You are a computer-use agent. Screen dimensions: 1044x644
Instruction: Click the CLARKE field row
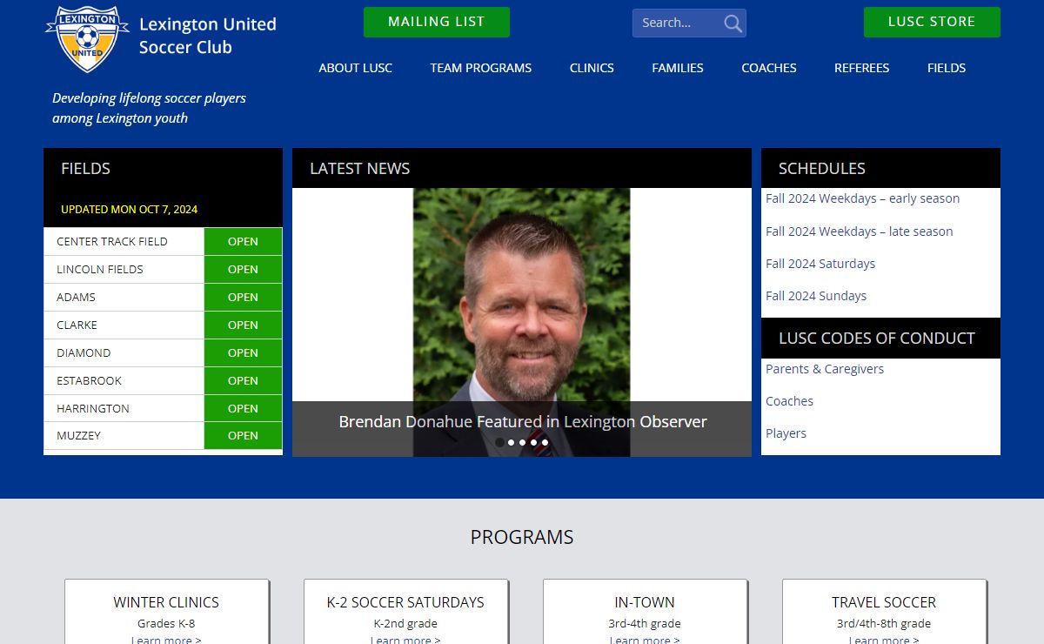tap(163, 325)
